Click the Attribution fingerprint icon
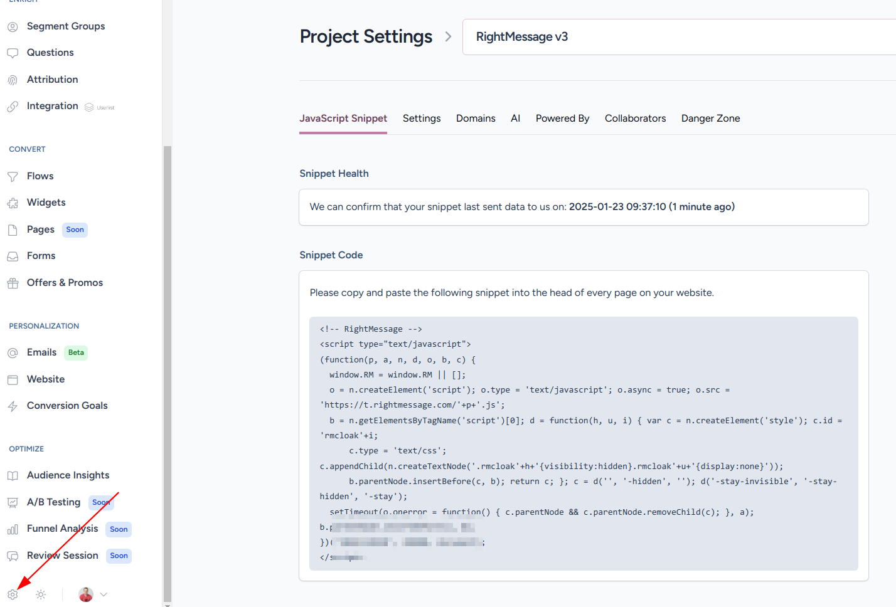896x607 pixels. click(13, 80)
